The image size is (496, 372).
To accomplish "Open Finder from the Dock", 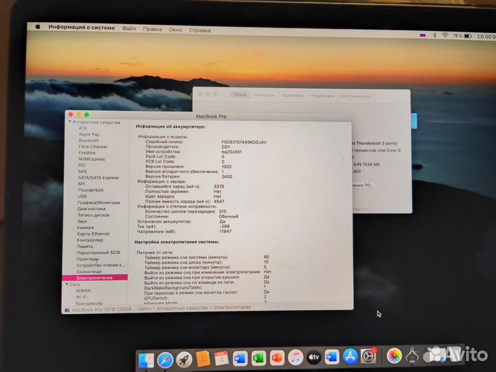I will pyautogui.click(x=147, y=360).
